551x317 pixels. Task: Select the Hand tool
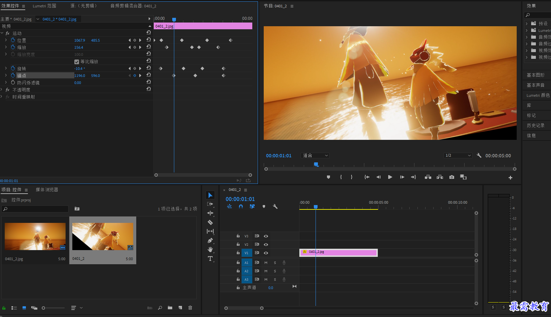pos(210,249)
